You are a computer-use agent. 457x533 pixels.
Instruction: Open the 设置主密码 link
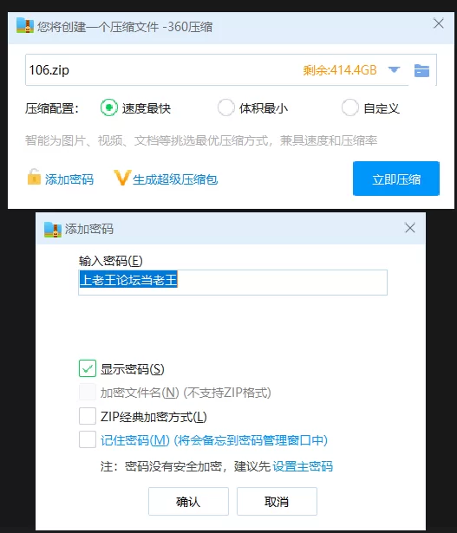point(303,466)
